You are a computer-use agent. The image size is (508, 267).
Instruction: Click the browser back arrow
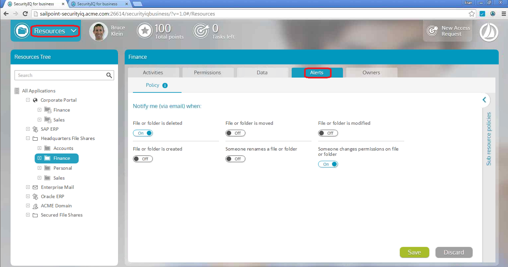pos(6,14)
